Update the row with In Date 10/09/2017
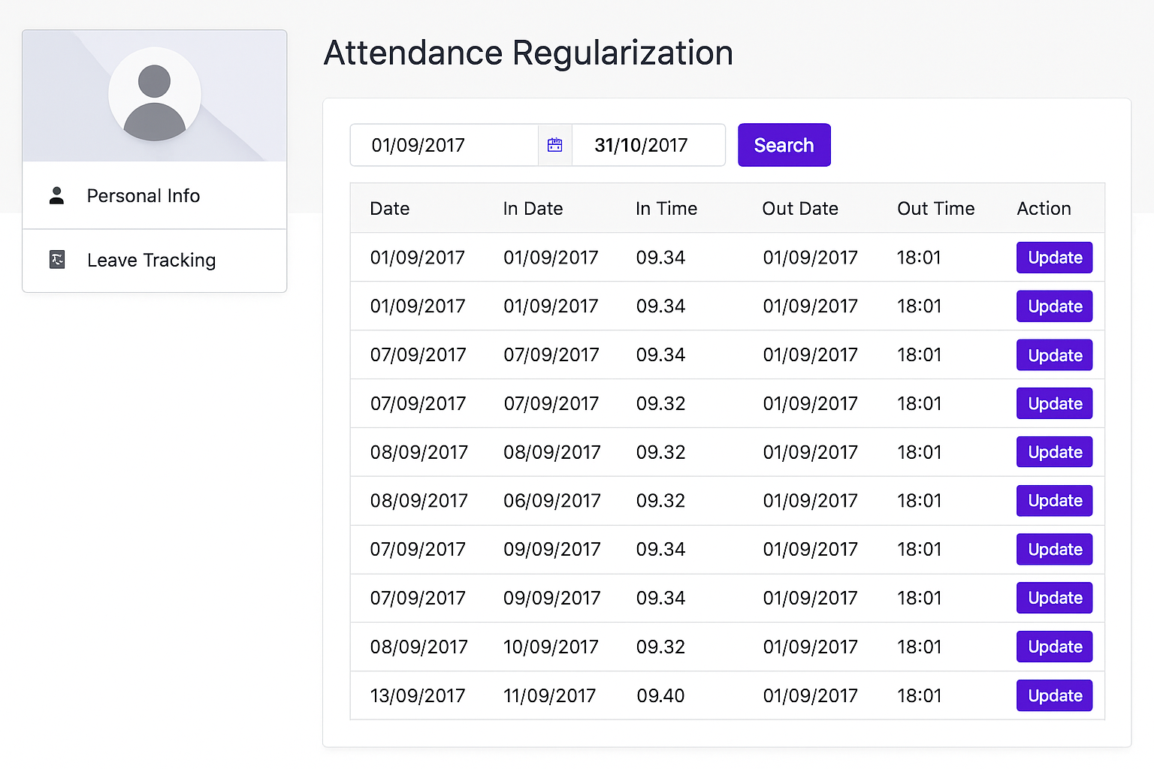This screenshot has height=769, width=1154. (x=1054, y=647)
